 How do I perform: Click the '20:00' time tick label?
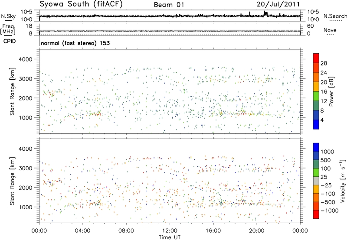click(x=257, y=231)
